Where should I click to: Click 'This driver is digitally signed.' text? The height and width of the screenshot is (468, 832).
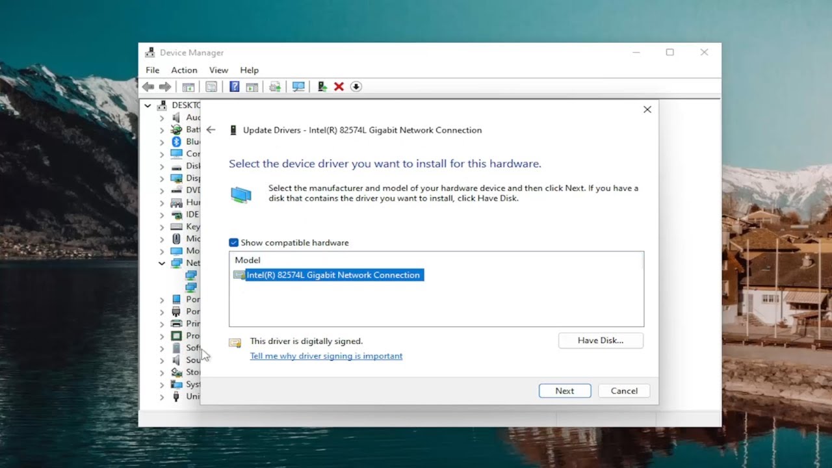tap(306, 341)
